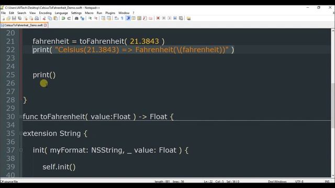Screen dimensions: 335x188
Task: Open the File menu
Action: coord(4,13)
